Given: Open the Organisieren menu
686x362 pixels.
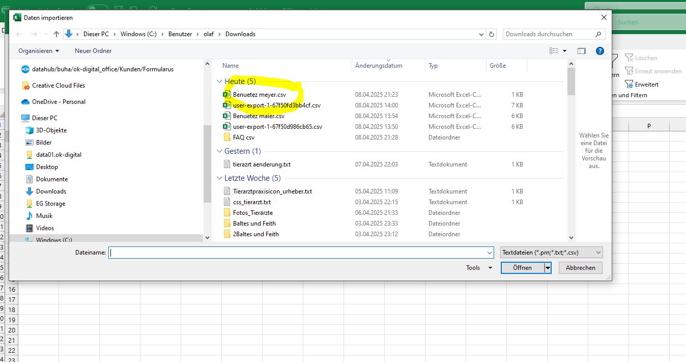Looking at the screenshot, I should click(39, 51).
